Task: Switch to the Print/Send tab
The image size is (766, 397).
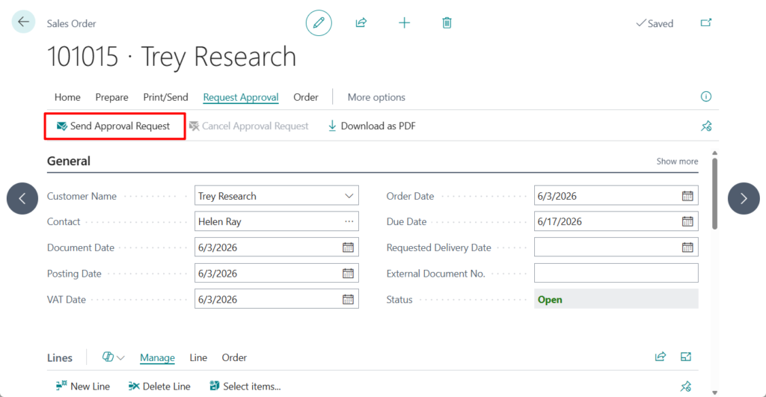Action: tap(166, 97)
